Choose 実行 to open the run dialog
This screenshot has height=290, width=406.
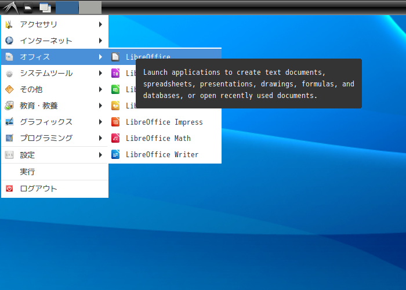click(28, 172)
